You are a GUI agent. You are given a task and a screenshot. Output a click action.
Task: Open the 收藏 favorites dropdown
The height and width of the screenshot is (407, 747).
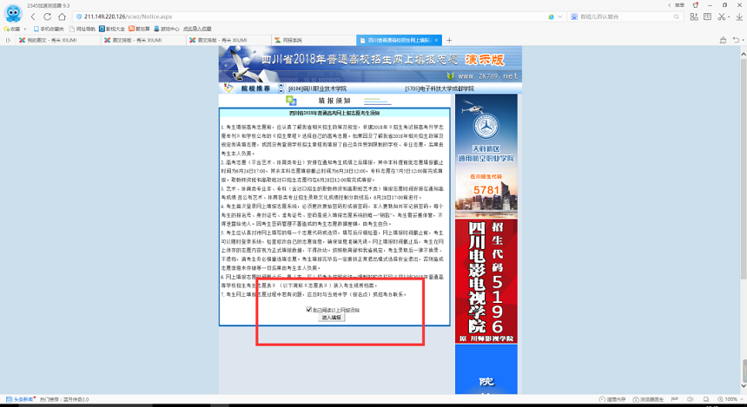click(x=13, y=29)
